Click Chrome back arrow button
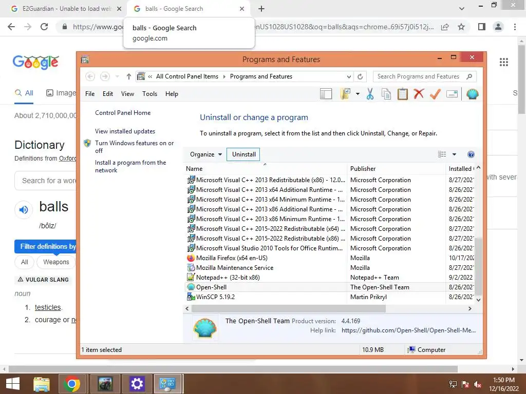 pyautogui.click(x=11, y=27)
